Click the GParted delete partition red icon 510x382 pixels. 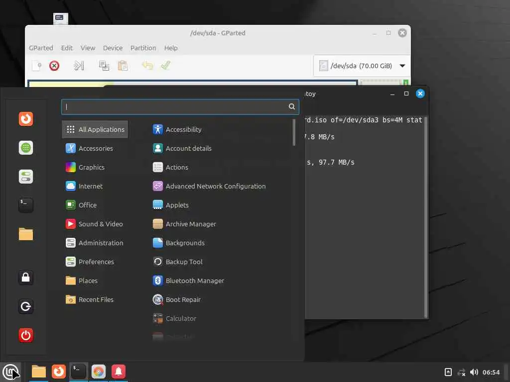pyautogui.click(x=54, y=66)
